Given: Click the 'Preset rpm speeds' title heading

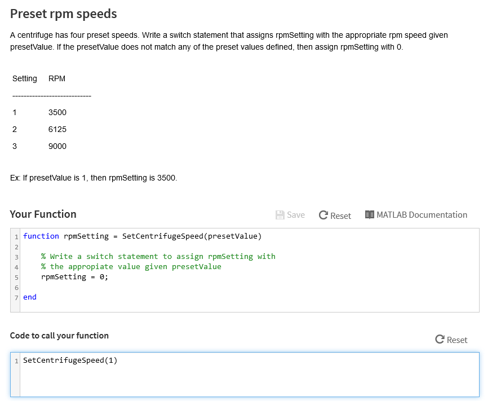Looking at the screenshot, I should (x=63, y=14).
